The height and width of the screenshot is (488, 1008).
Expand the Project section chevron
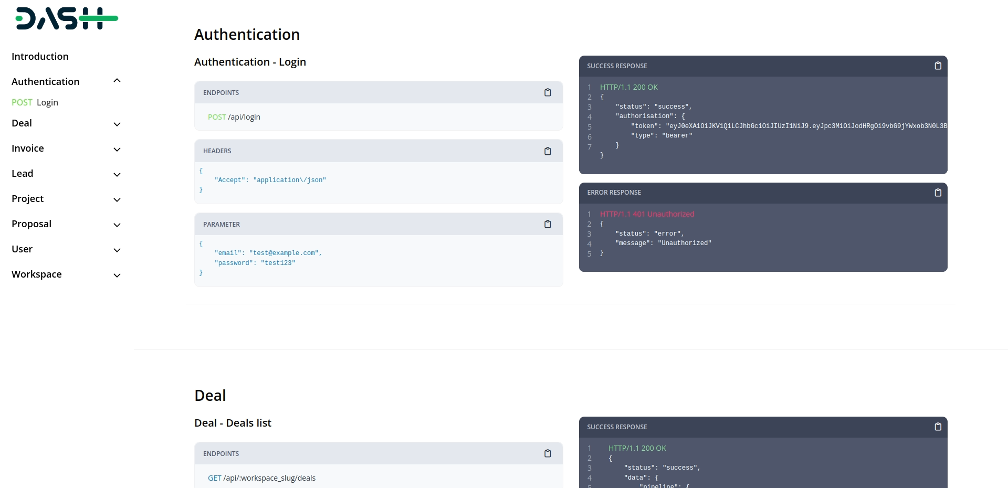[x=117, y=199]
